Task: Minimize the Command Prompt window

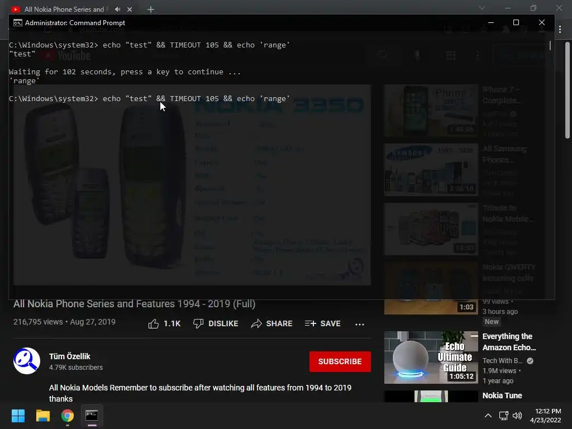Action: point(491,22)
